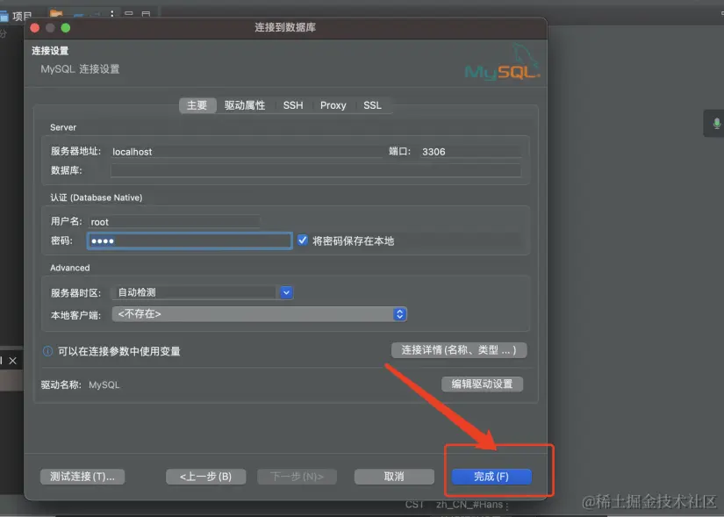
Task: Open the local client dropdown showing <不存在>
Action: [x=259, y=314]
